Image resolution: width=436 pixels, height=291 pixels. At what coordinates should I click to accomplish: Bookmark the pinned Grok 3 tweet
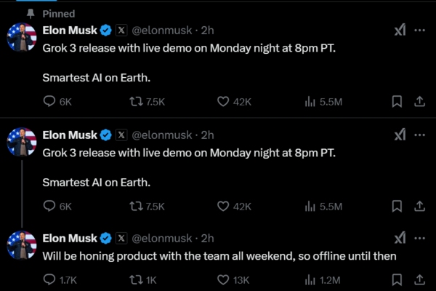click(397, 102)
